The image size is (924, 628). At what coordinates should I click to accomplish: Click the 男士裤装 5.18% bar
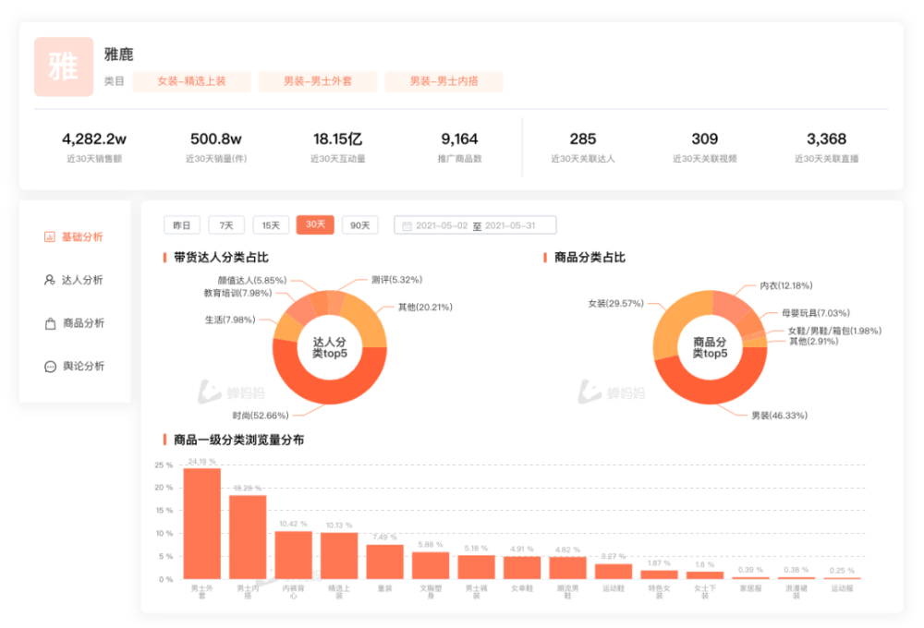476,567
